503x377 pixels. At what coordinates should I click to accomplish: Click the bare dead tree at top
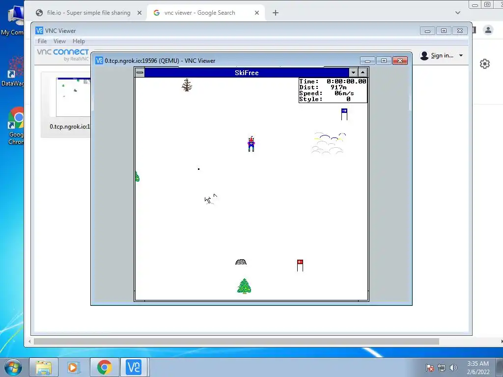pos(187,85)
